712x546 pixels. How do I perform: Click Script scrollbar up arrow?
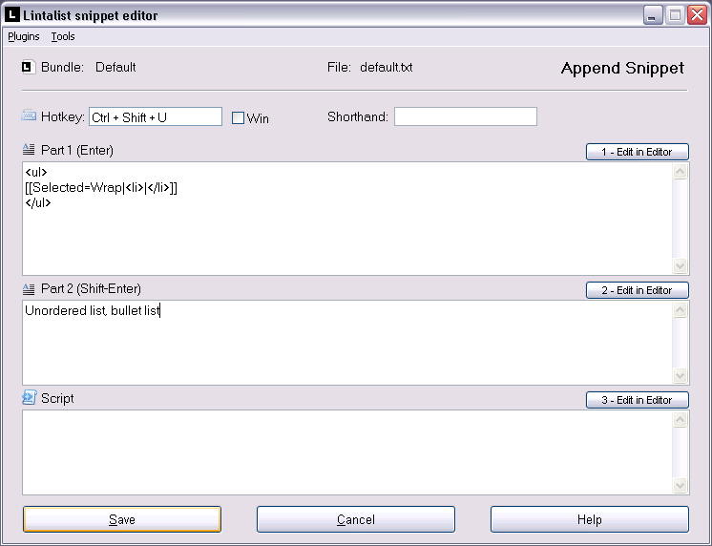680,419
